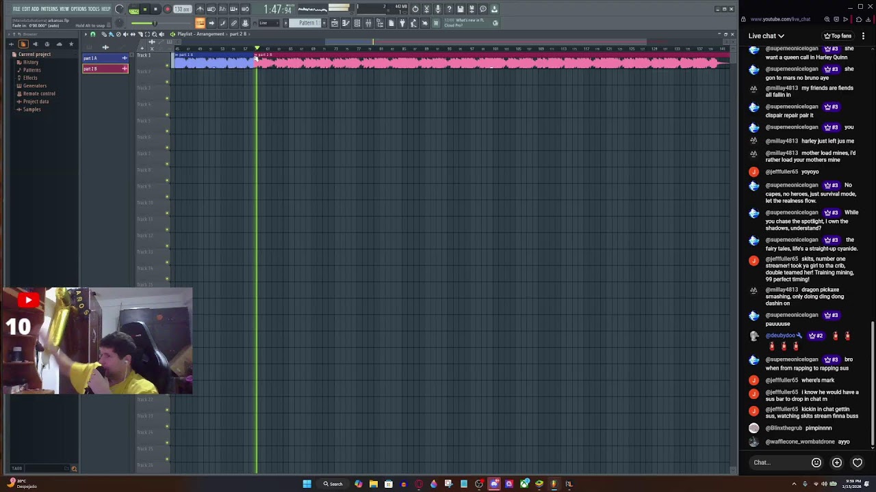Viewport: 876px width, 492px height.
Task: Open the OPTIONS menu
Action: [x=79, y=9]
